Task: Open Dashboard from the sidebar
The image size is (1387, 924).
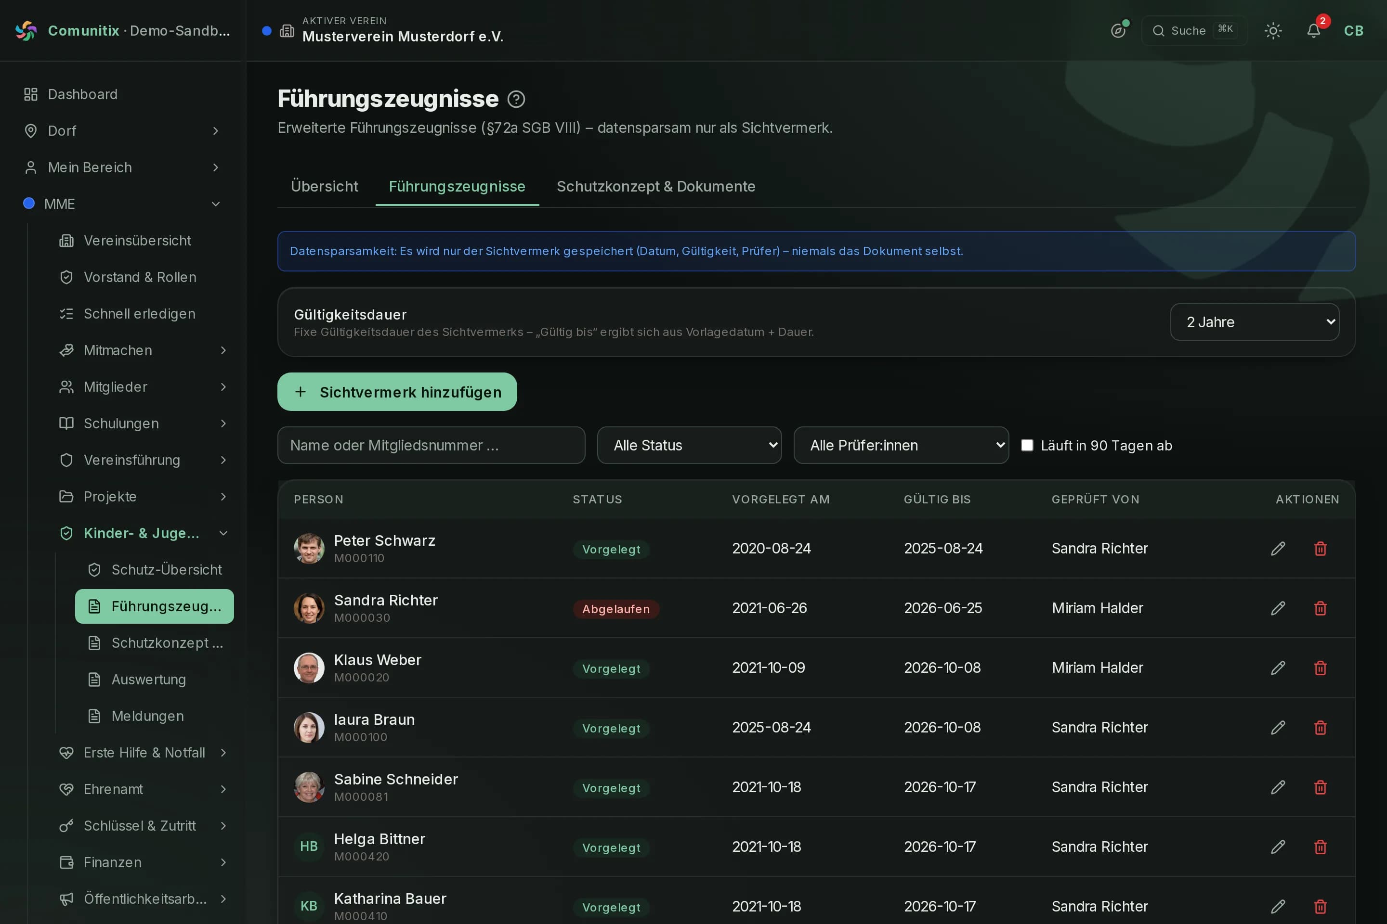Action: tap(123, 94)
